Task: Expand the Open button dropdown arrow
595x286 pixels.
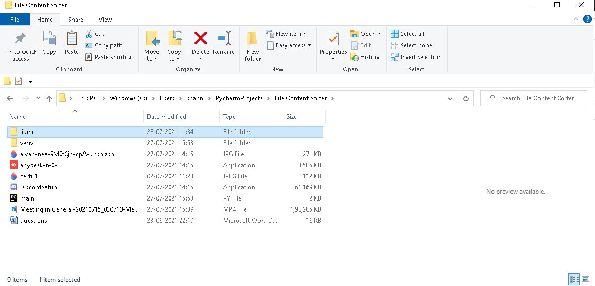Action: [x=379, y=34]
